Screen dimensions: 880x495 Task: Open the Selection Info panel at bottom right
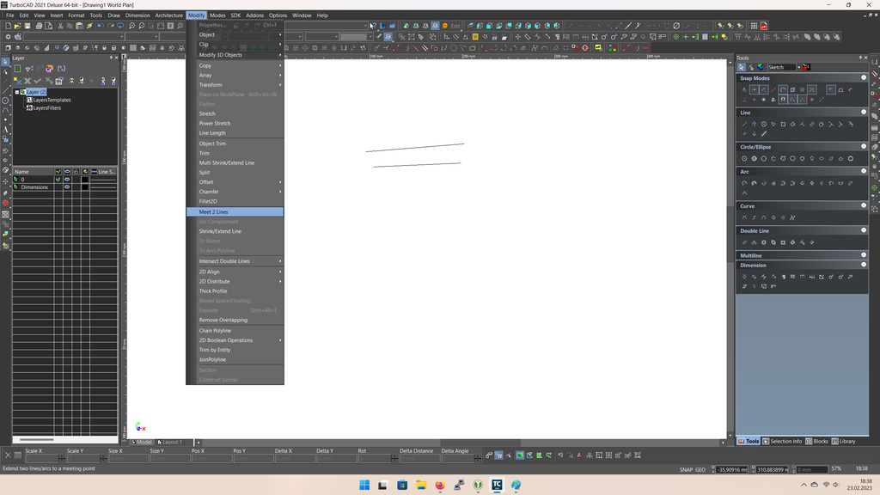pyautogui.click(x=785, y=441)
